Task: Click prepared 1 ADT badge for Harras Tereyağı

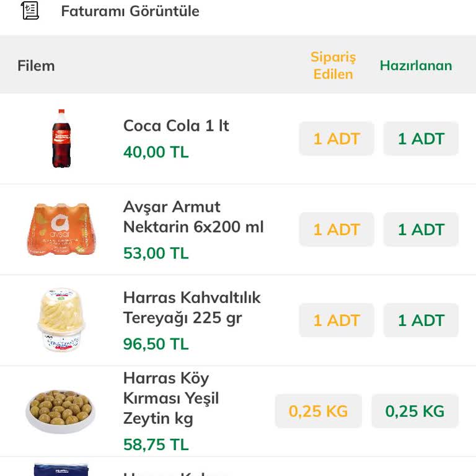Action: coord(421,320)
